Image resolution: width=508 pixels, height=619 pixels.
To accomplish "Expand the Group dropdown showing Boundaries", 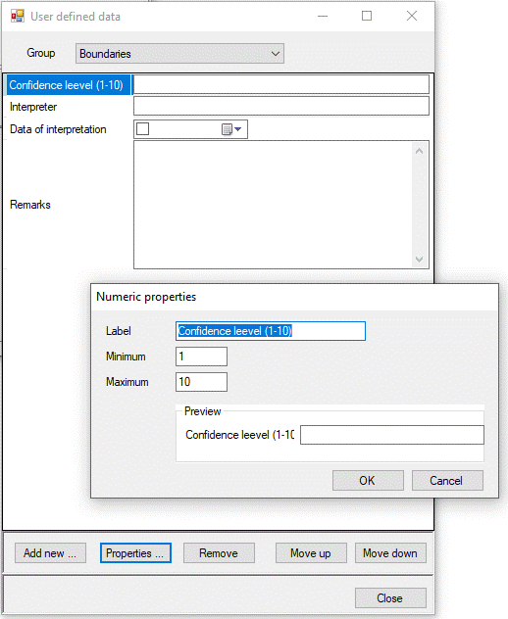I will coord(179,53).
